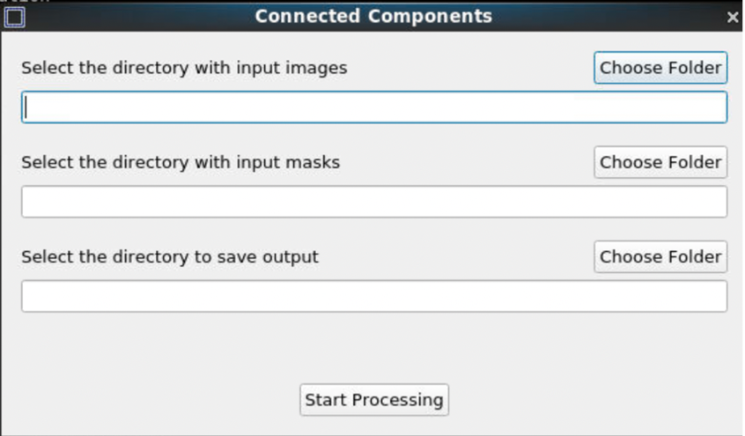Click the 'Select the directory to save output' label
Screen dimensions: 745x436
click(x=170, y=257)
